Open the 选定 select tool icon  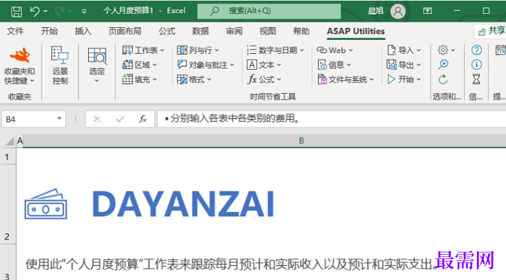(97, 55)
